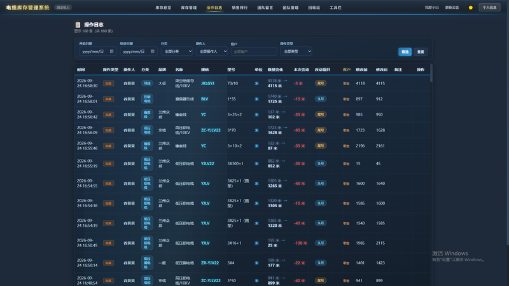
Task: Open the end date calendar picker icon
Action: (x=153, y=51)
